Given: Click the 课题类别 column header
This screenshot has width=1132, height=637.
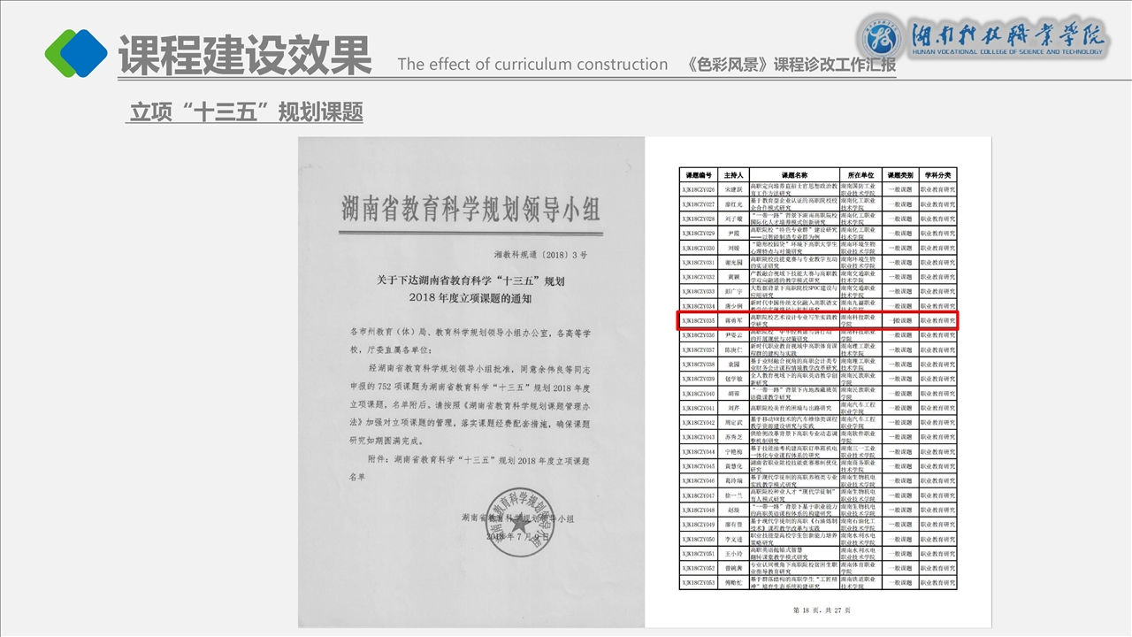Looking at the screenshot, I should (x=899, y=175).
